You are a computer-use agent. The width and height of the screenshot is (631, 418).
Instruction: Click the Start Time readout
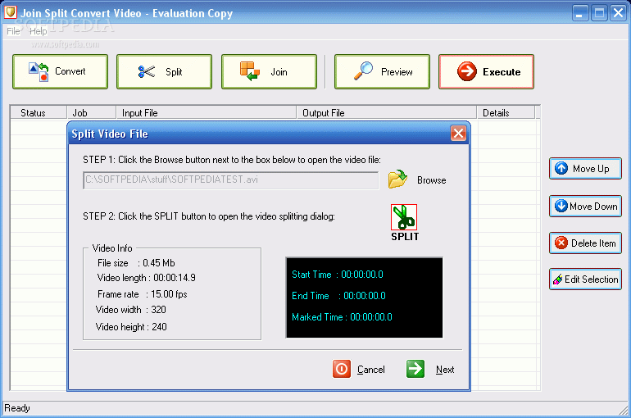(x=338, y=275)
